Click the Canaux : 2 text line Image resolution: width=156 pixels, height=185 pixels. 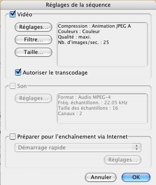pyautogui.click(x=70, y=113)
